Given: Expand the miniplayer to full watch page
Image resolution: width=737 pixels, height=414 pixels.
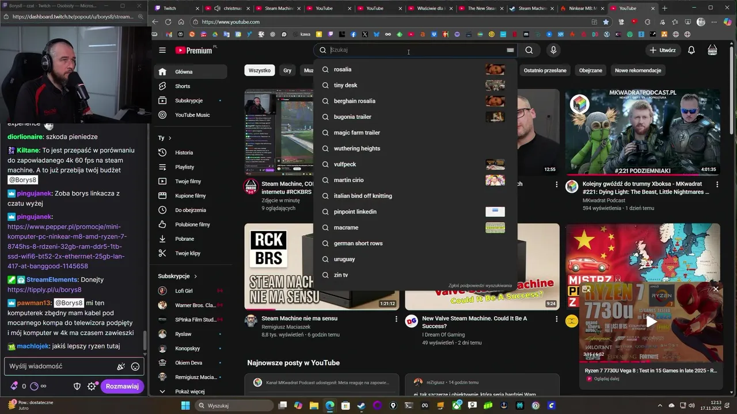Looking at the screenshot, I should pos(586,289).
